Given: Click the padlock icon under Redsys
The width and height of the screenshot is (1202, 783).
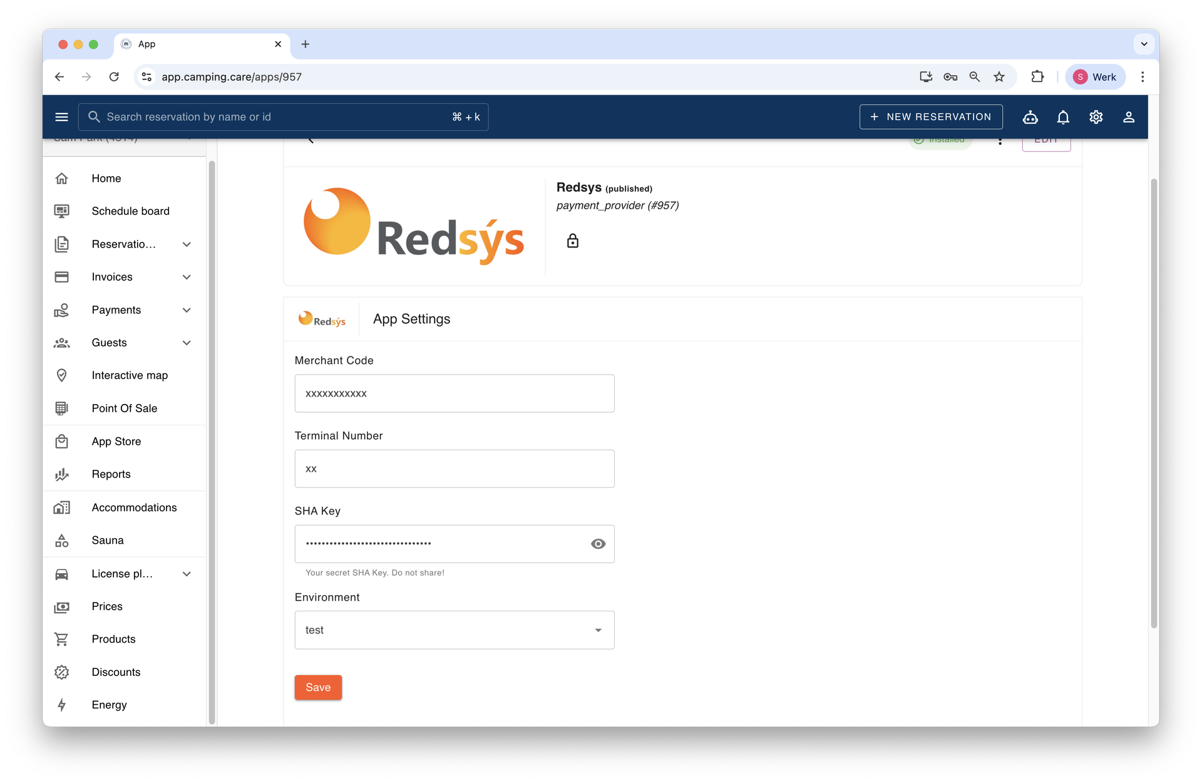Looking at the screenshot, I should coord(572,241).
